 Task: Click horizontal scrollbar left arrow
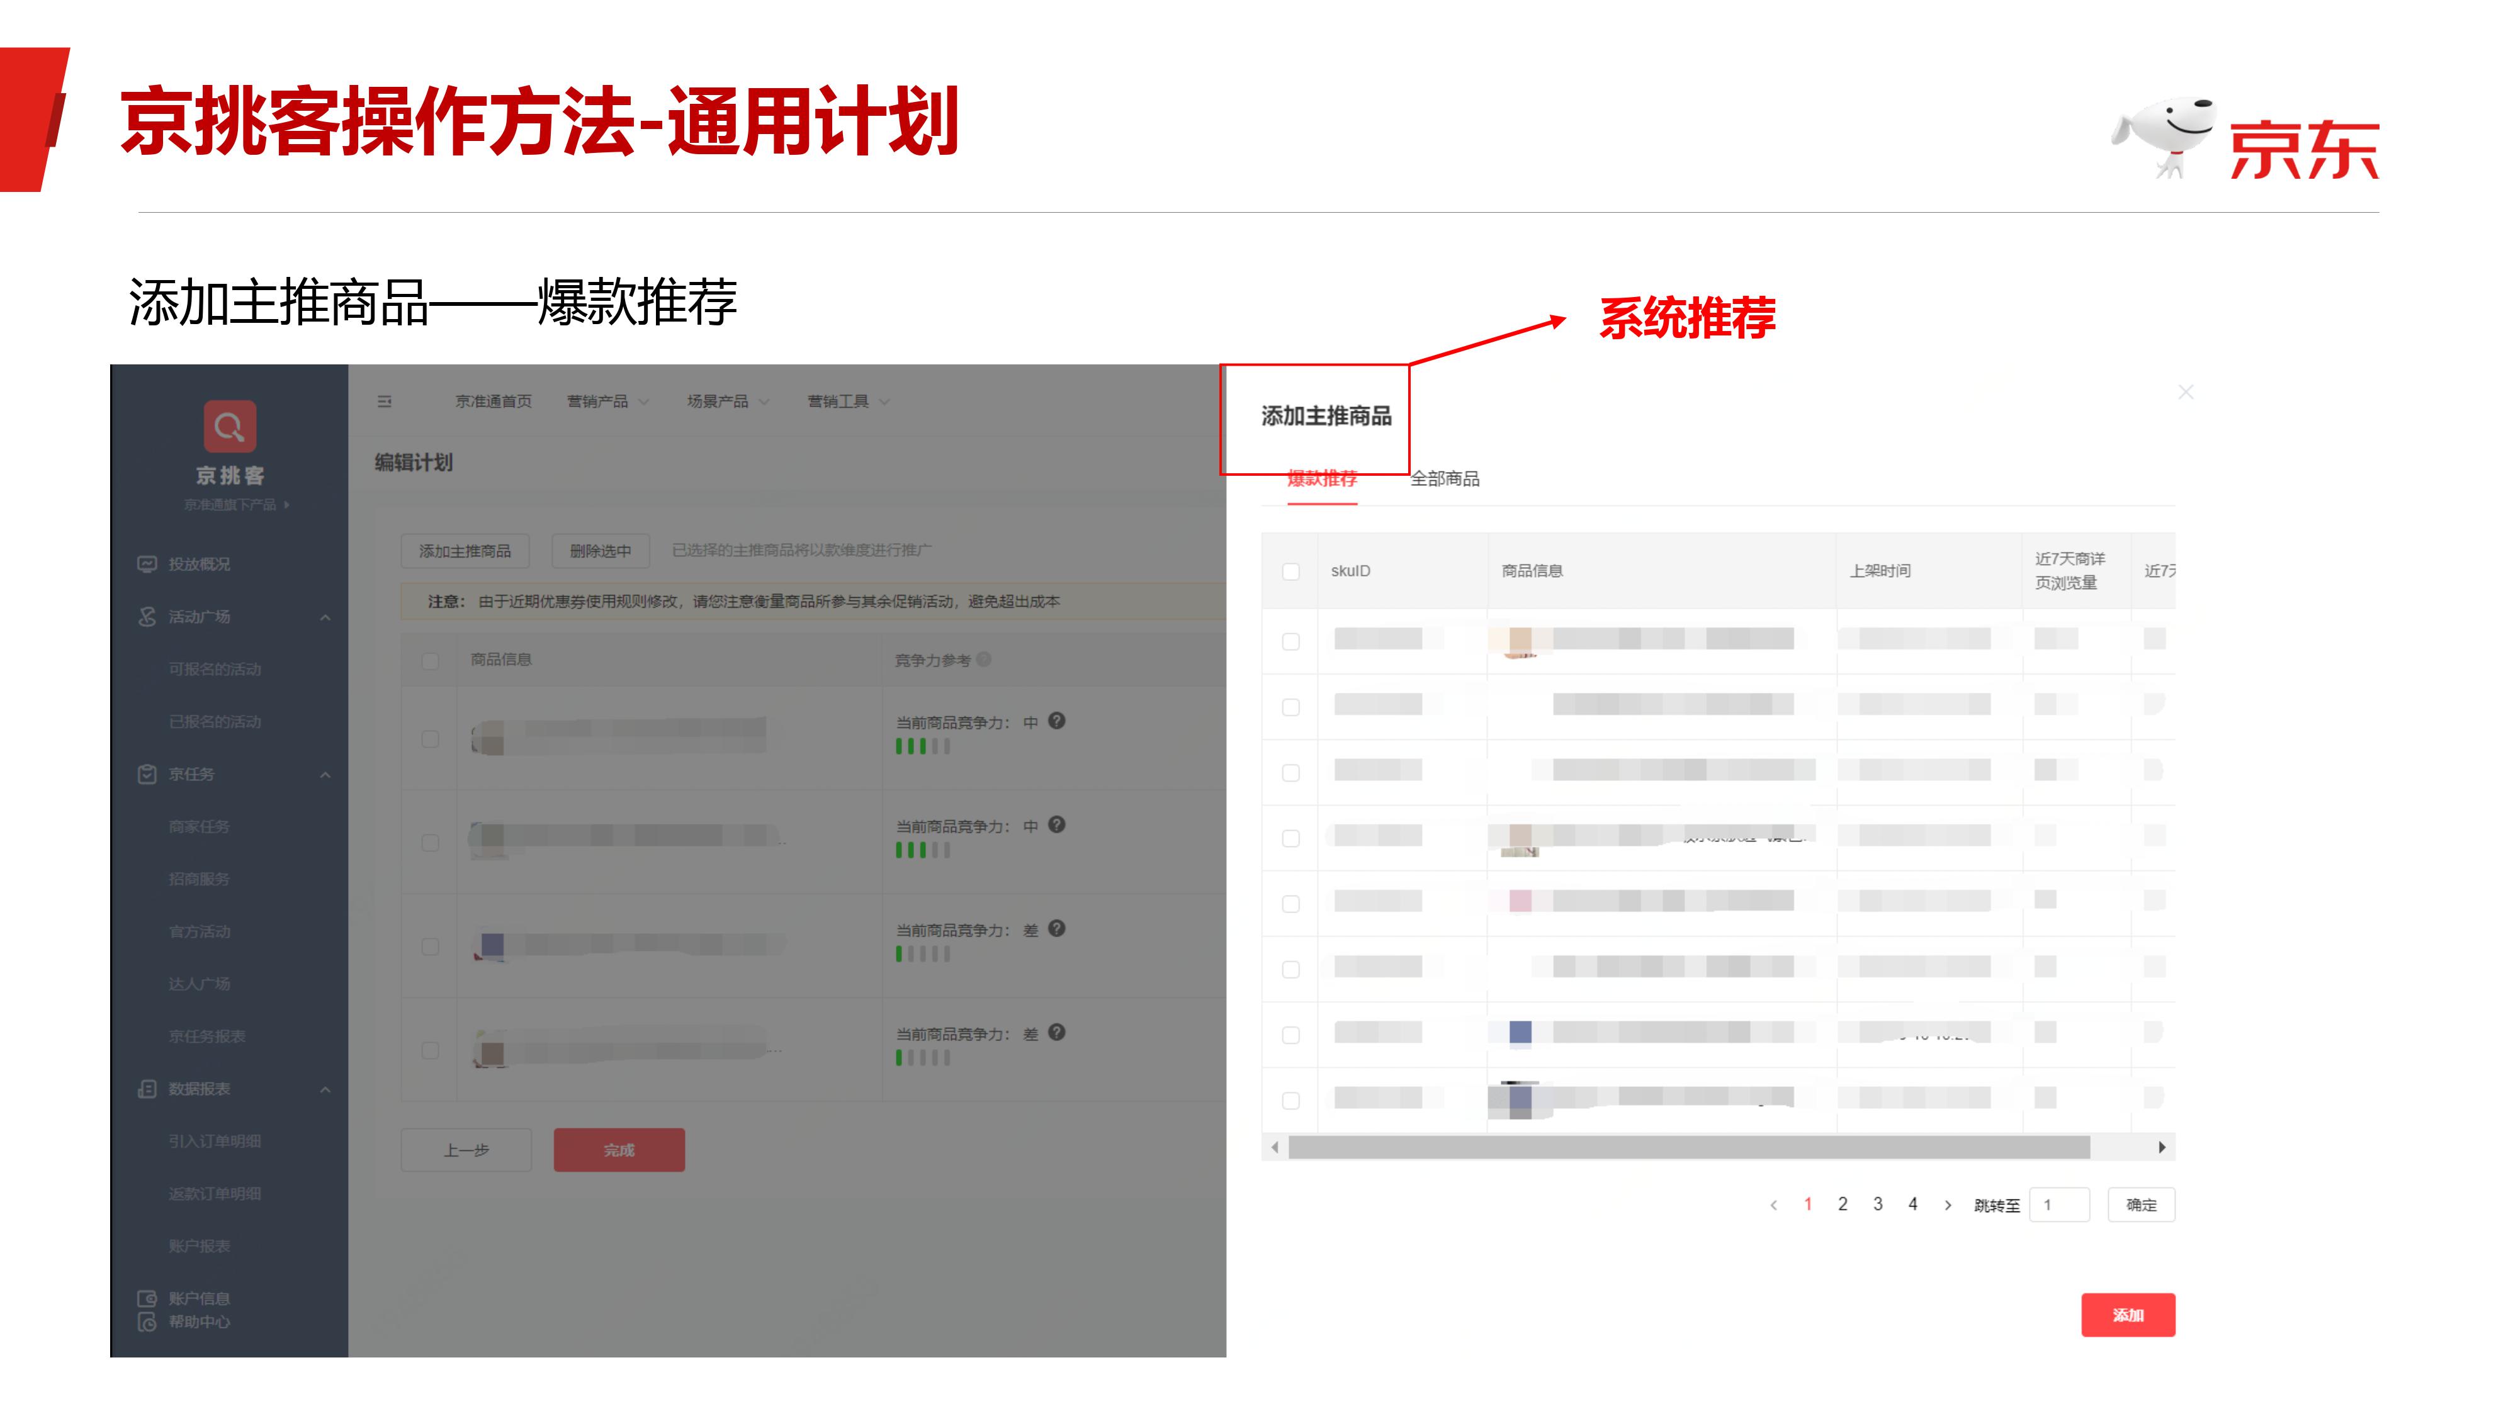[x=1275, y=1147]
